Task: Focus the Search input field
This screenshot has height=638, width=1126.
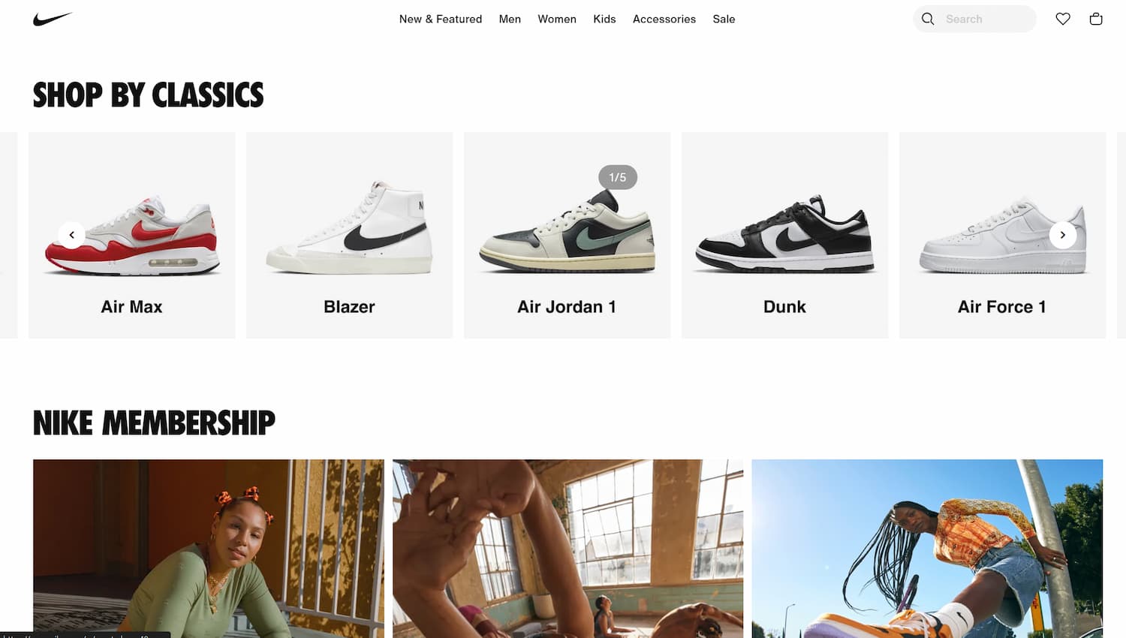Action: click(x=974, y=19)
